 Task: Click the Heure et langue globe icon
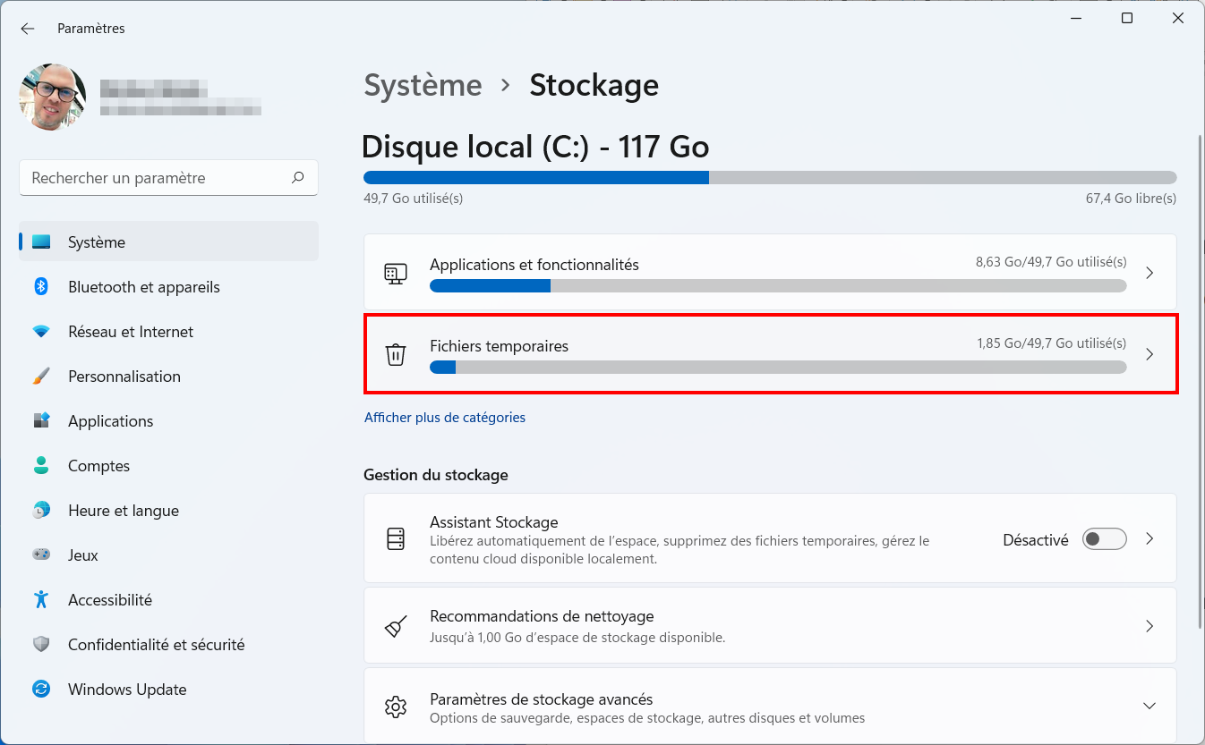coord(41,511)
